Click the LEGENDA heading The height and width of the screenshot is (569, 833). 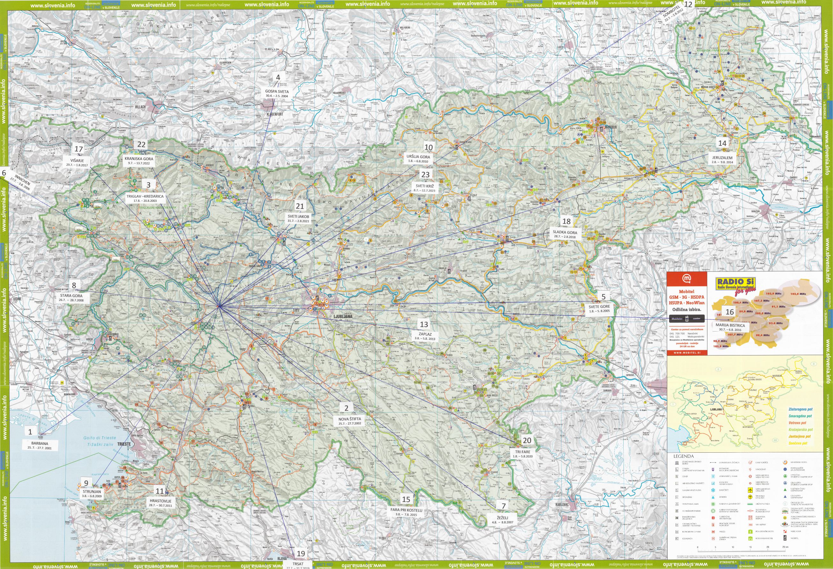684,456
